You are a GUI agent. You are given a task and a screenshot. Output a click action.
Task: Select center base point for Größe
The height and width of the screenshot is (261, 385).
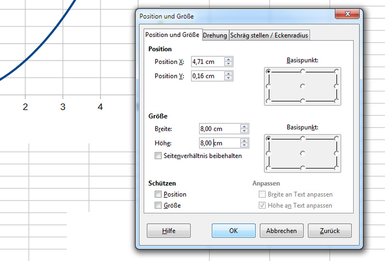click(302, 154)
